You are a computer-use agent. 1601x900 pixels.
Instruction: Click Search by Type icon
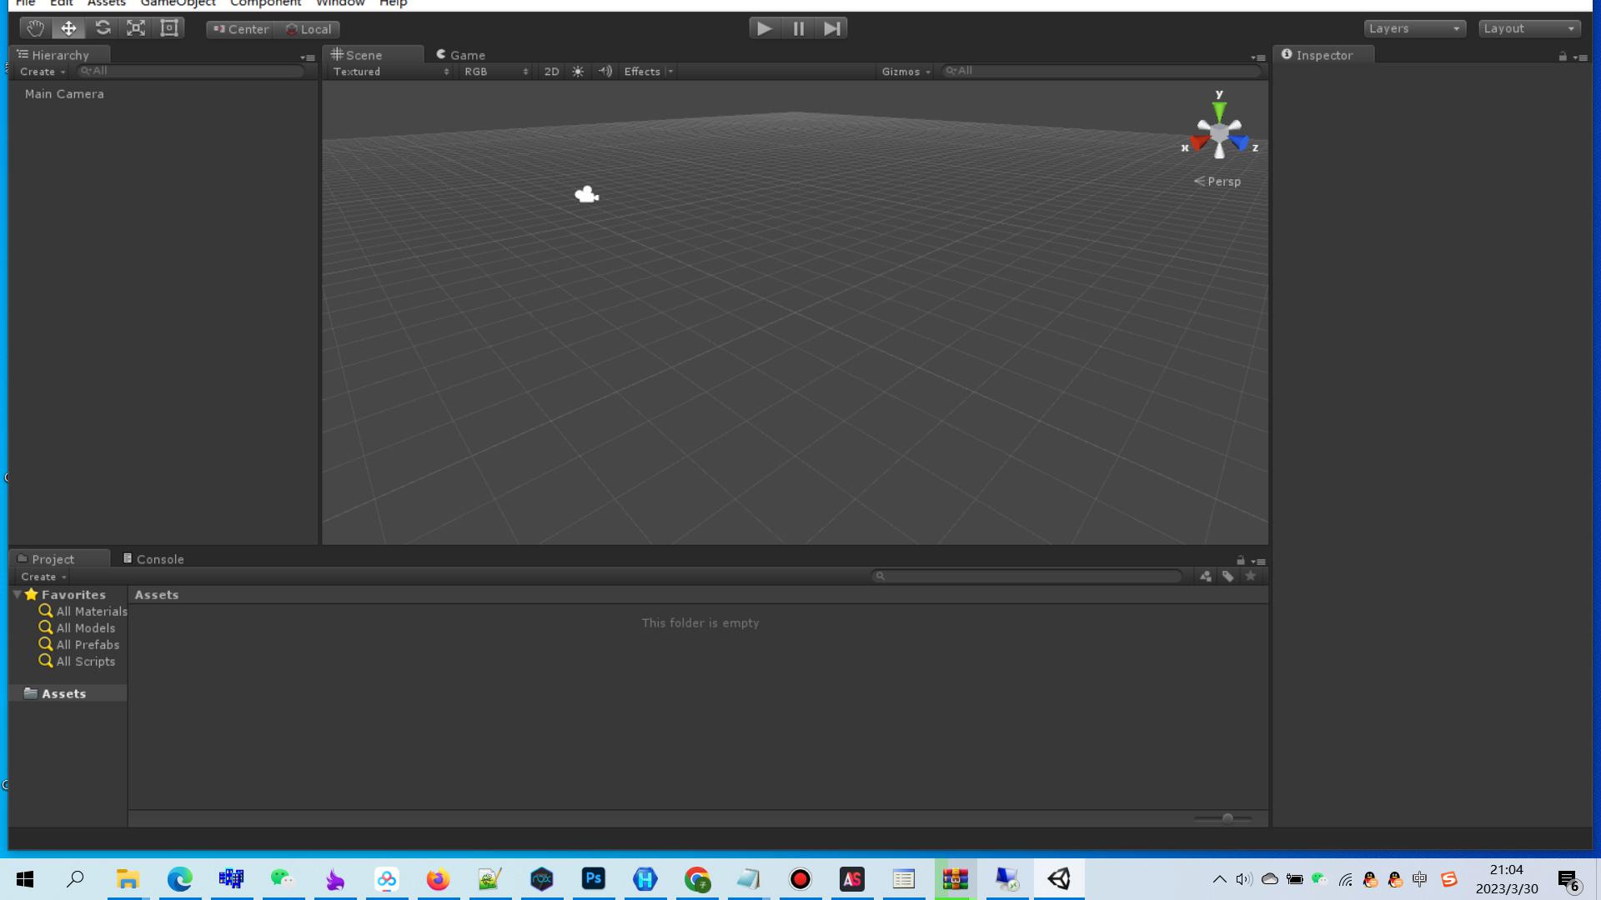pos(1206,576)
